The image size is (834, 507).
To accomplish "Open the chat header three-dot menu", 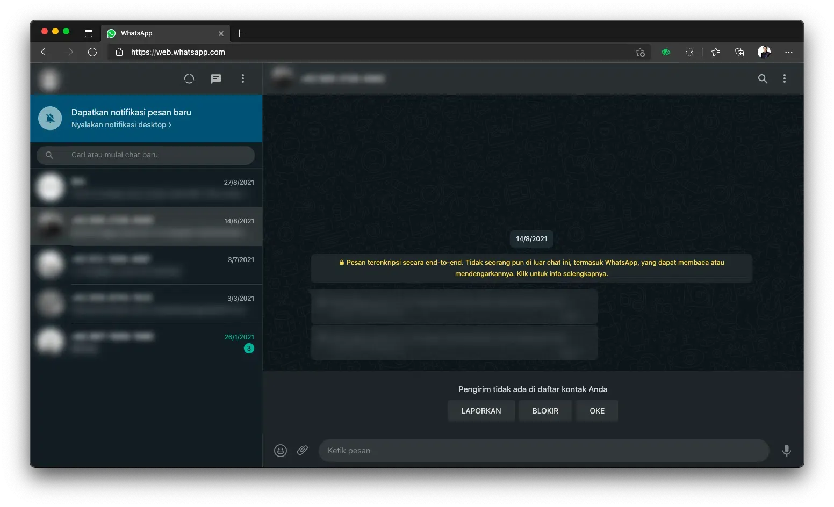I will 785,79.
